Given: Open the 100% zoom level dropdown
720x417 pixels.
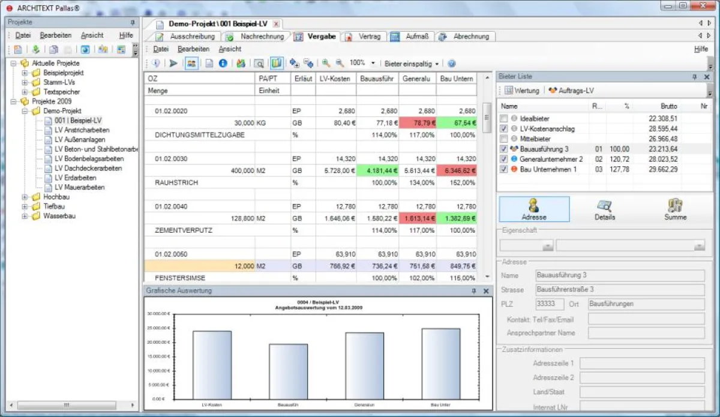Looking at the screenshot, I should point(373,63).
